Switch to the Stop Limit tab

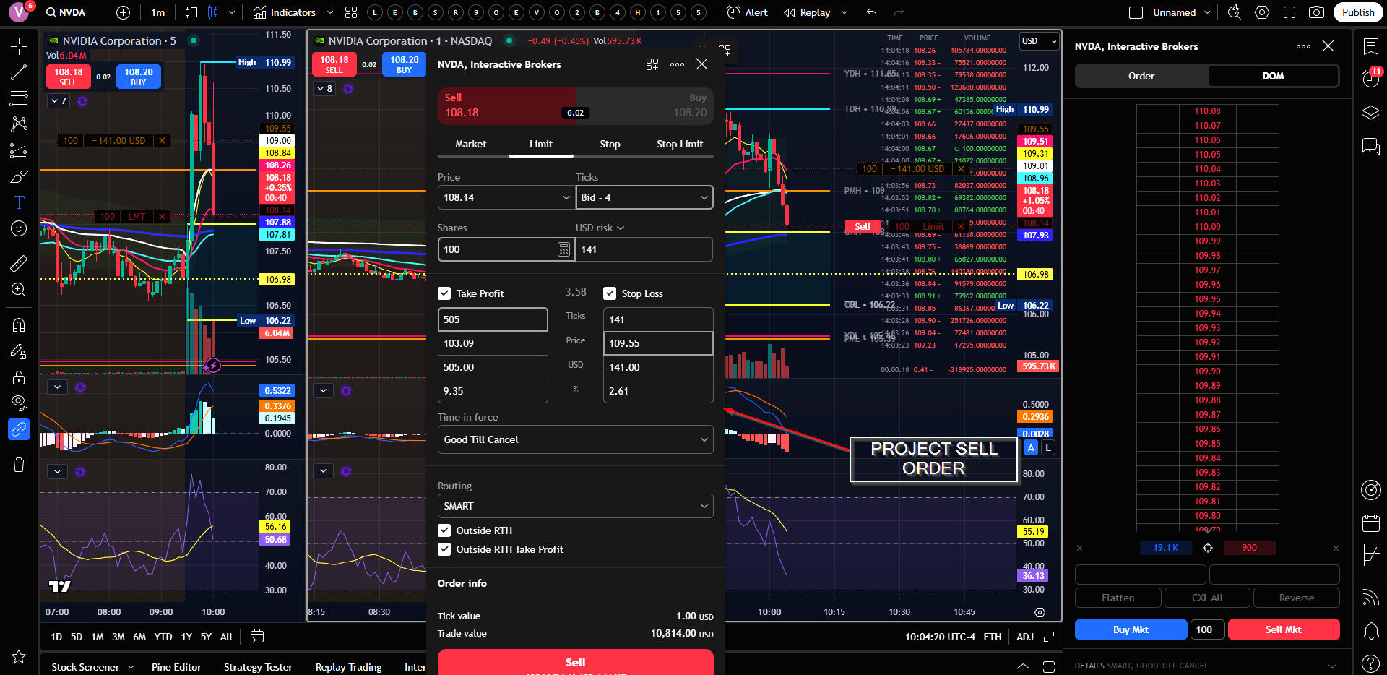tap(679, 144)
